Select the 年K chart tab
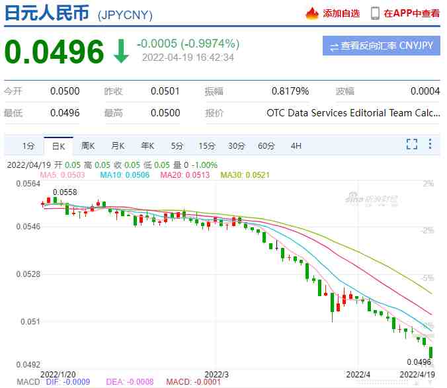The image size is (447, 388). (x=147, y=146)
